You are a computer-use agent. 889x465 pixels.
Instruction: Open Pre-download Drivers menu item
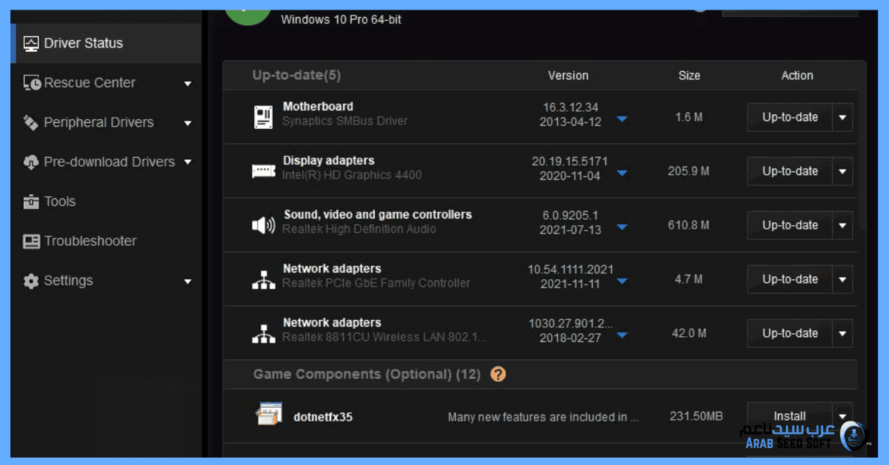tap(108, 162)
